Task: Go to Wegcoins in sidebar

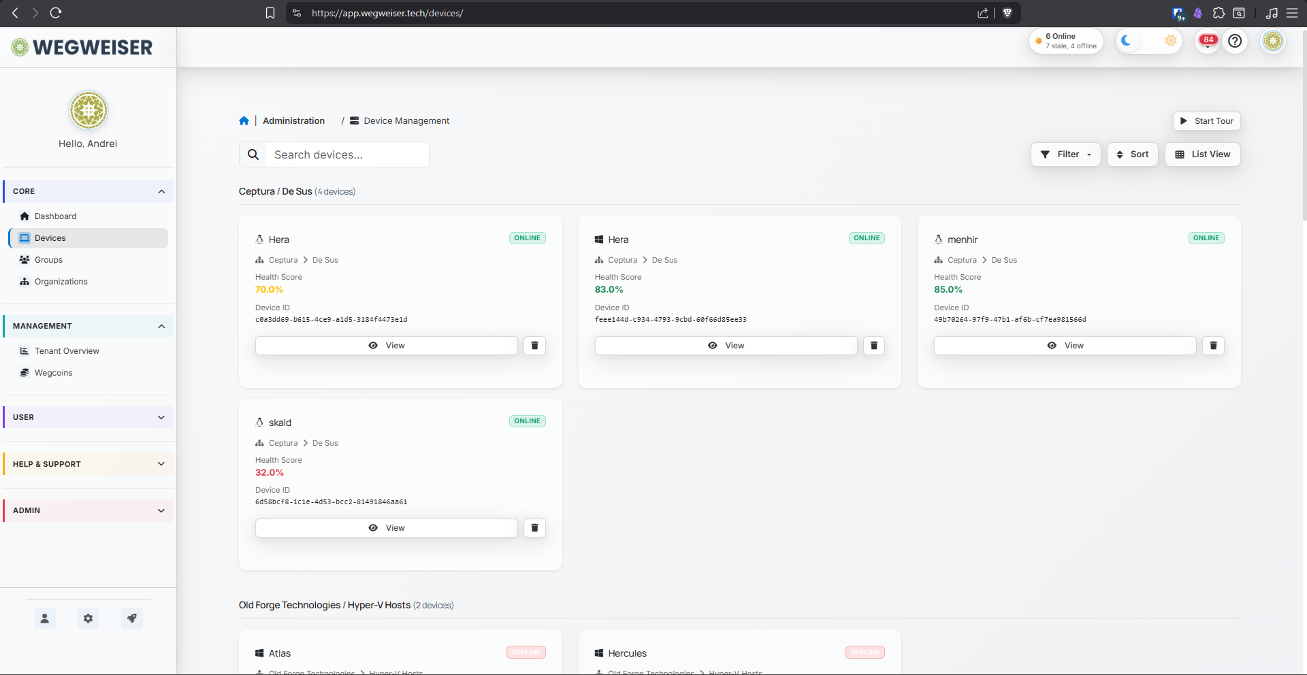Action: [53, 373]
